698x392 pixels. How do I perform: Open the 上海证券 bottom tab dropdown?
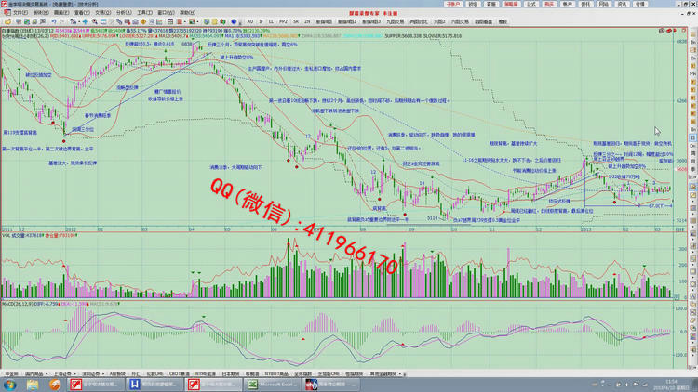74,374
